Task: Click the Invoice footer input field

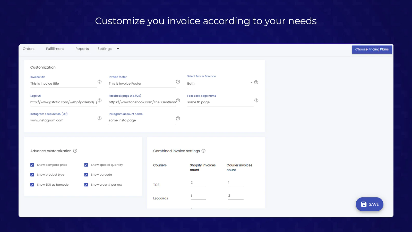Action: point(142,84)
